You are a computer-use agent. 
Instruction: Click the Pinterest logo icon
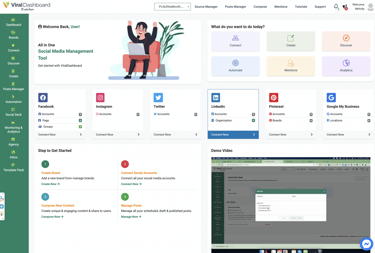pyautogui.click(x=274, y=97)
